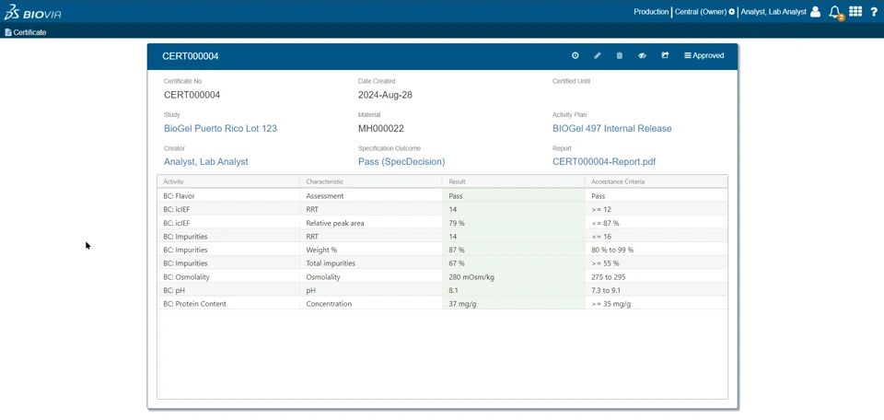The width and height of the screenshot is (884, 420).
Task: Toggle the eye visibility icon in header
Action: click(x=642, y=56)
